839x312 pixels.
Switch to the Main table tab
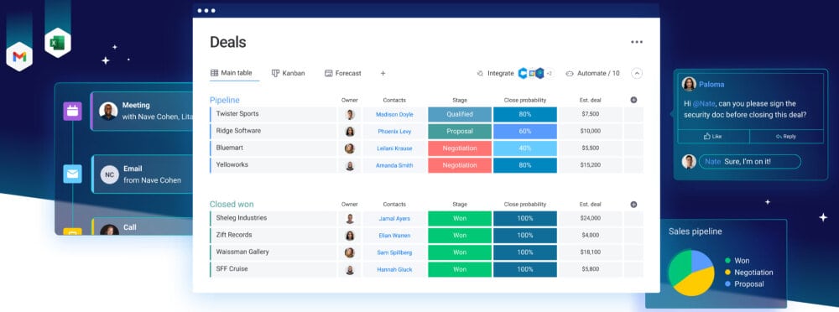point(232,73)
